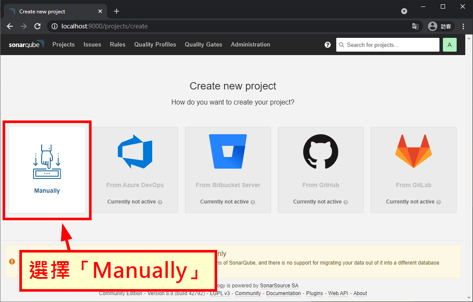Click the Create new project heading

(x=233, y=86)
